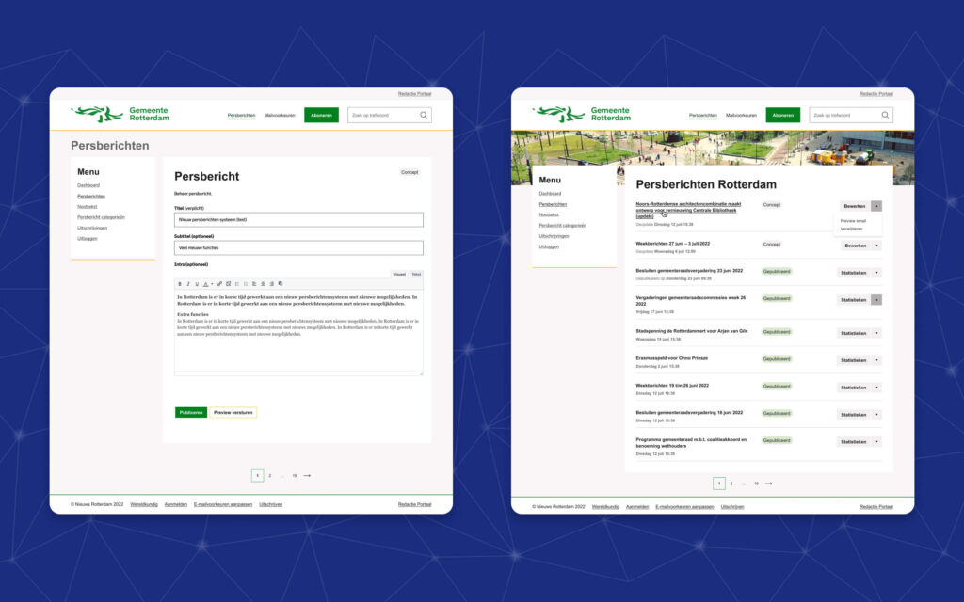The width and height of the screenshot is (964, 602).
Task: Click the insert image icon in the editor toolbar
Action: click(x=229, y=283)
